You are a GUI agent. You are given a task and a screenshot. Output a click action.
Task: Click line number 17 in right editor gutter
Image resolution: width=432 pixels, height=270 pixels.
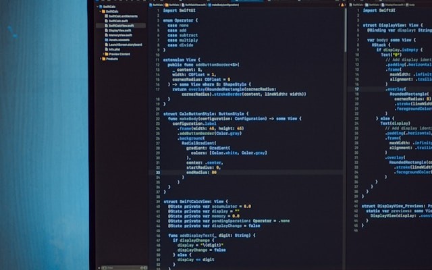[357, 89]
